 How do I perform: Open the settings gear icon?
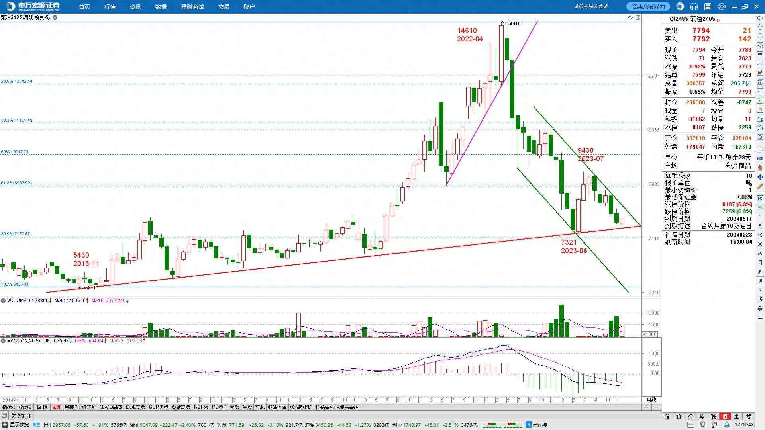[722, 6]
